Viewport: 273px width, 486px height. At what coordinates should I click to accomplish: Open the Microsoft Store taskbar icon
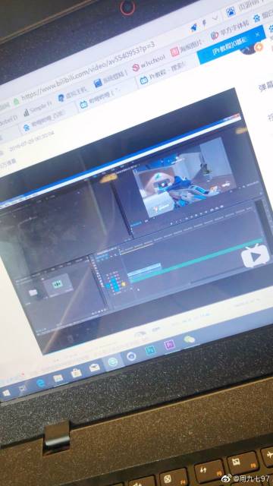tap(76, 373)
